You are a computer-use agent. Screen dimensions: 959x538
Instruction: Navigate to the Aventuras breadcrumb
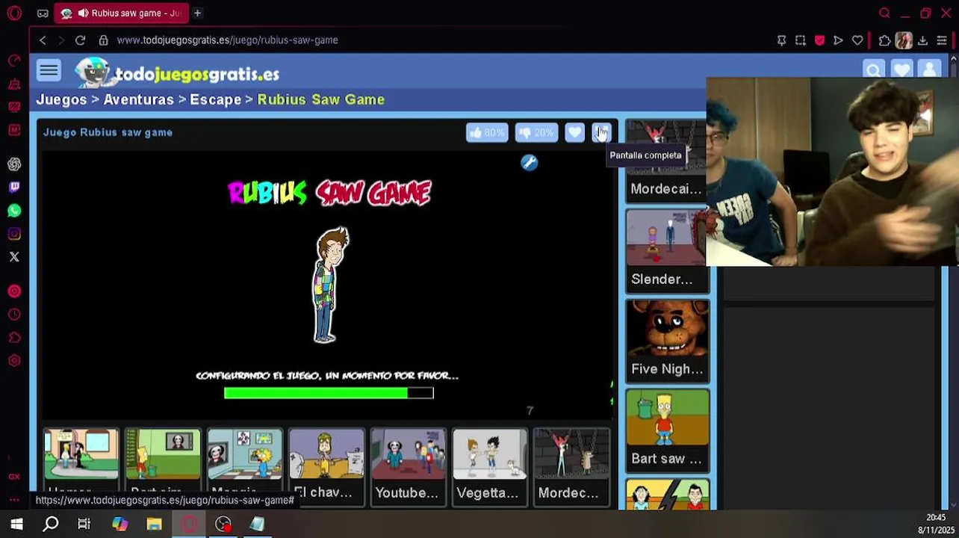(138, 99)
